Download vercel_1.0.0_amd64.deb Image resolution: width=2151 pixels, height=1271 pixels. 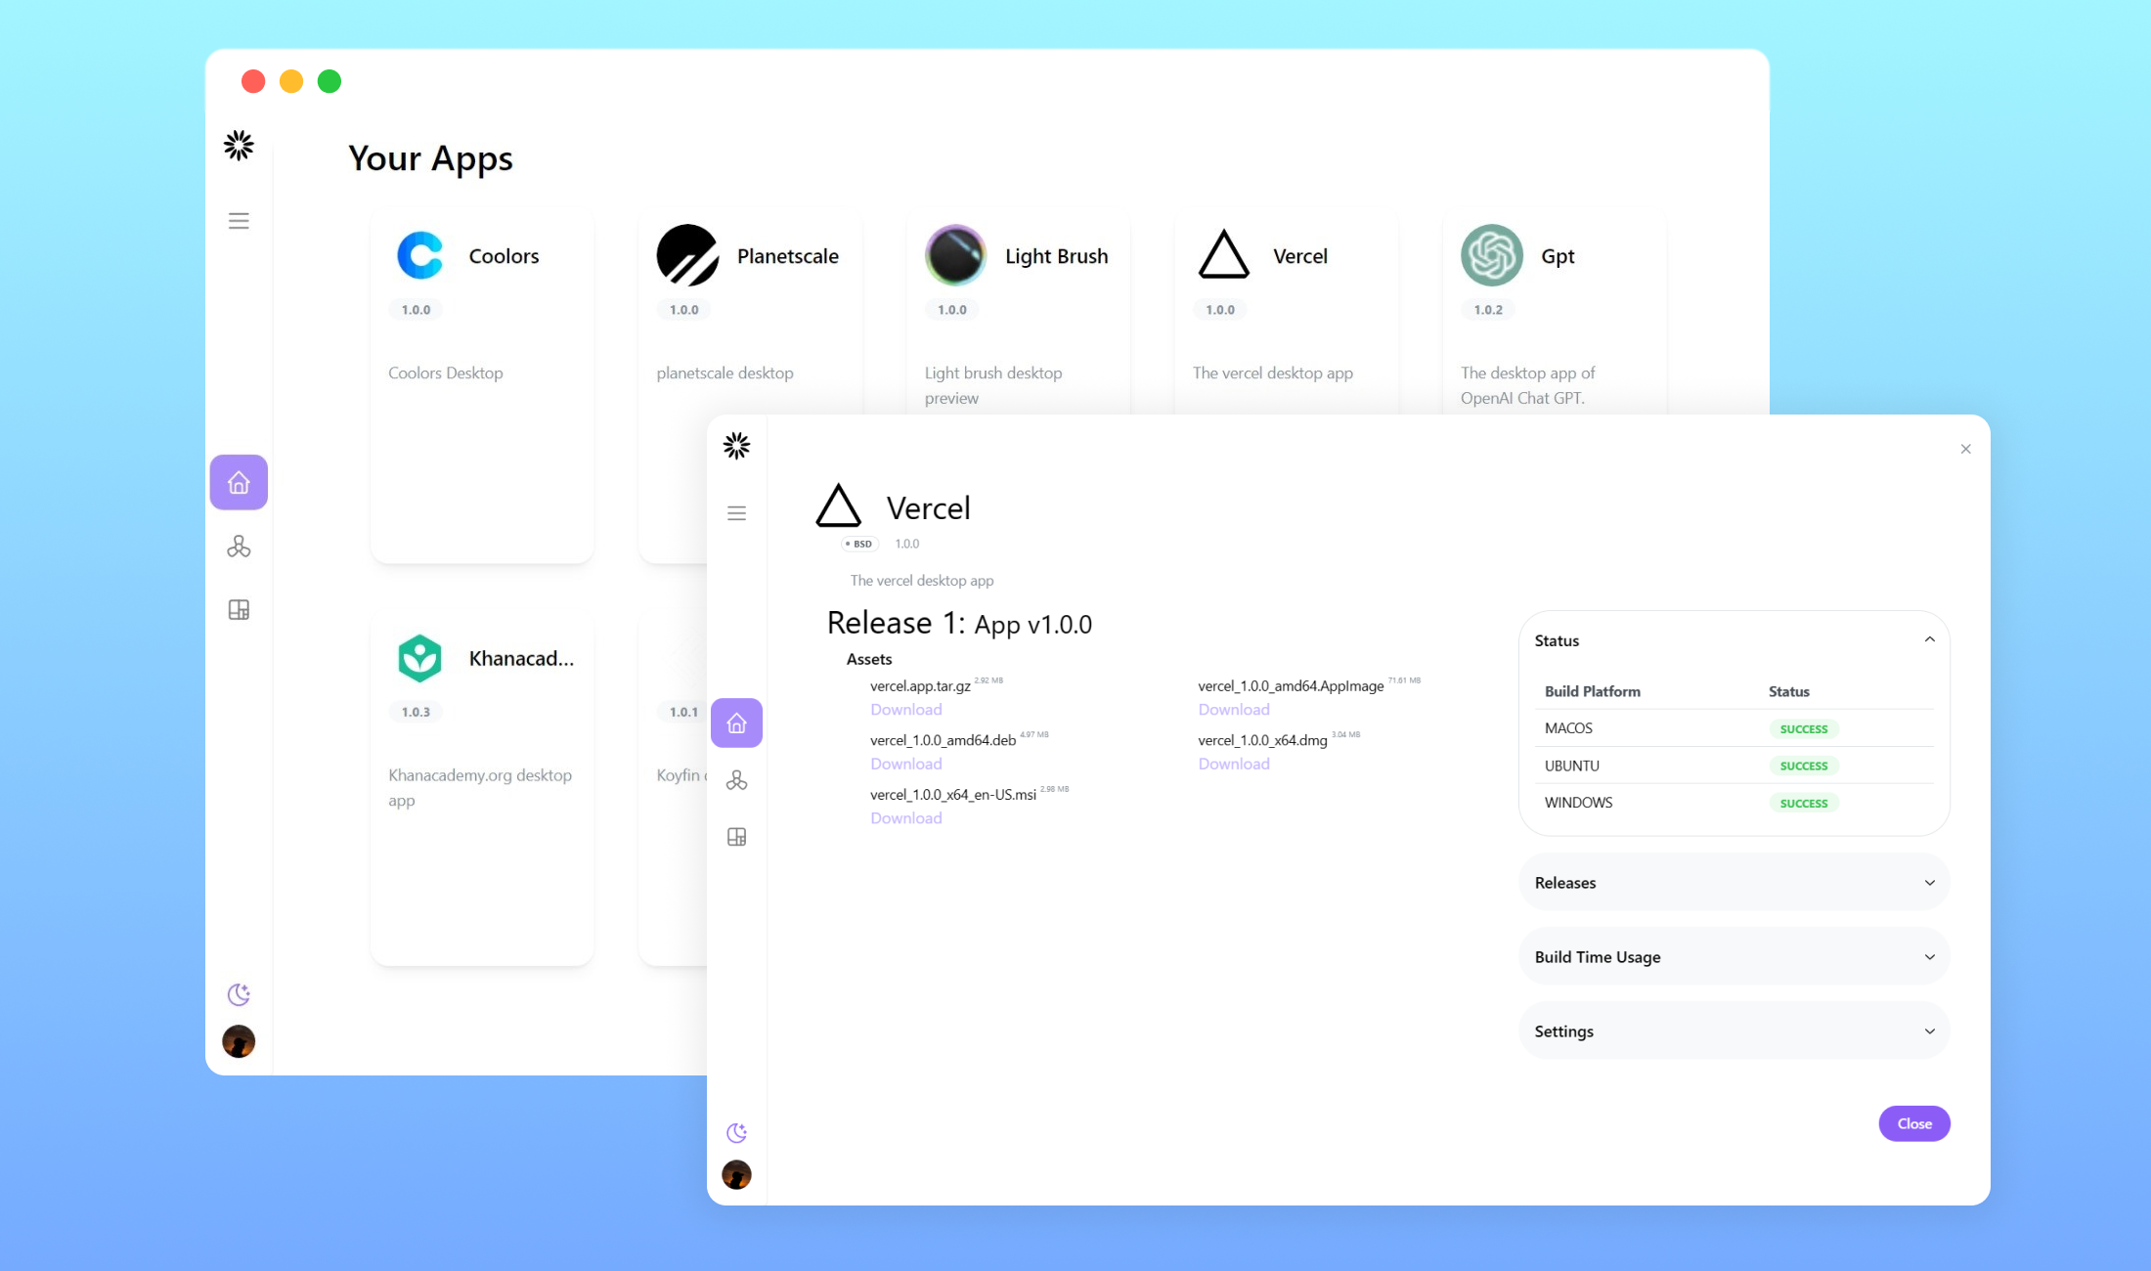[x=906, y=764]
